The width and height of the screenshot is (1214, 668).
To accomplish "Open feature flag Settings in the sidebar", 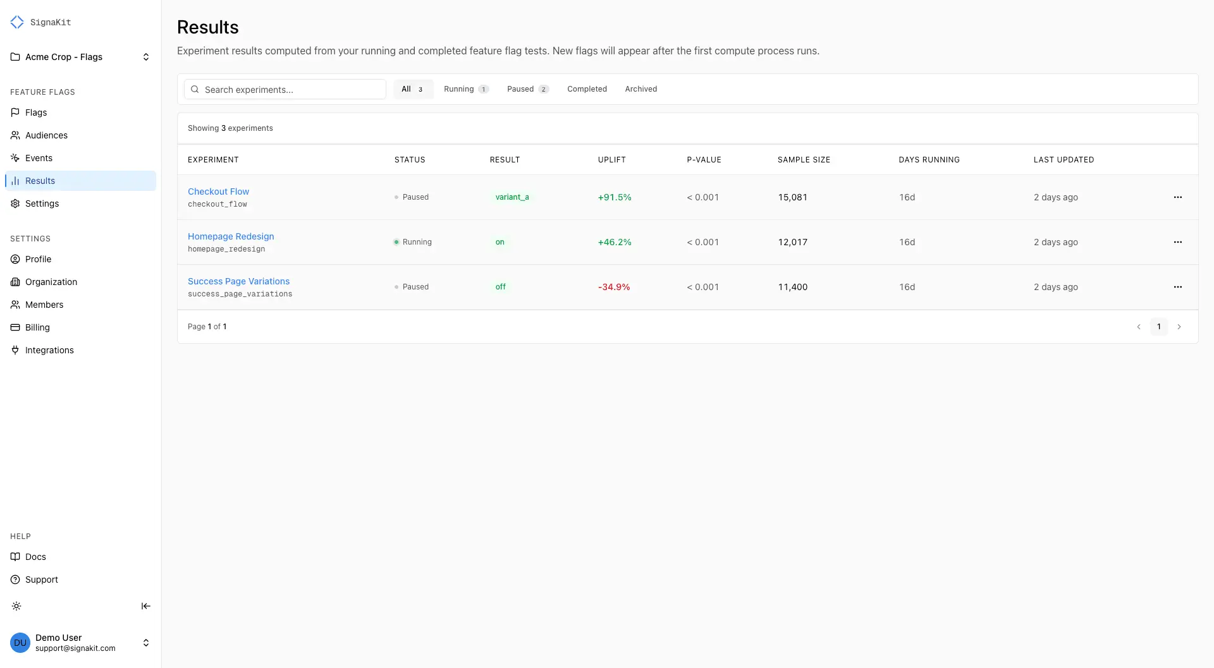I will pyautogui.click(x=80, y=203).
